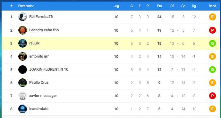Sort by the Entrenador column header
221x118 pixels.
[x=26, y=6]
